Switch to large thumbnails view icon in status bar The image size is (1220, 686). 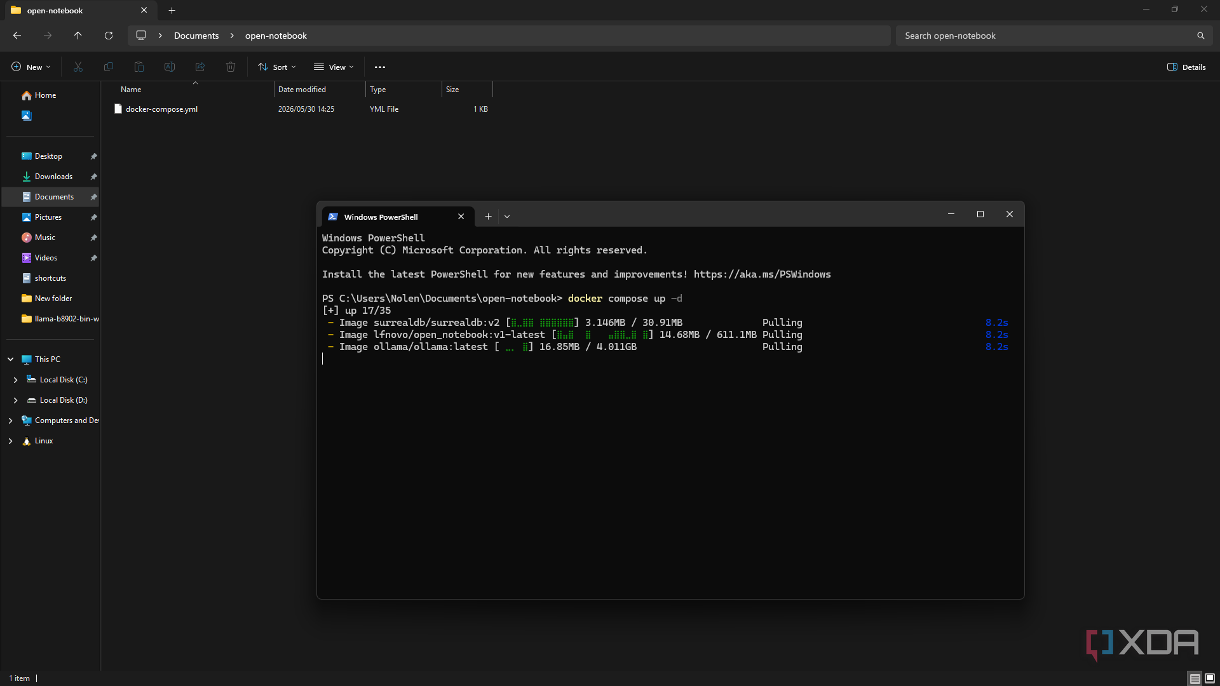[1210, 678]
